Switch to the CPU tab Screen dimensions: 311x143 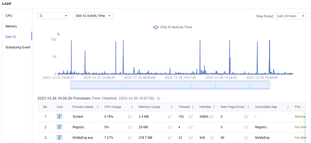click(9, 16)
